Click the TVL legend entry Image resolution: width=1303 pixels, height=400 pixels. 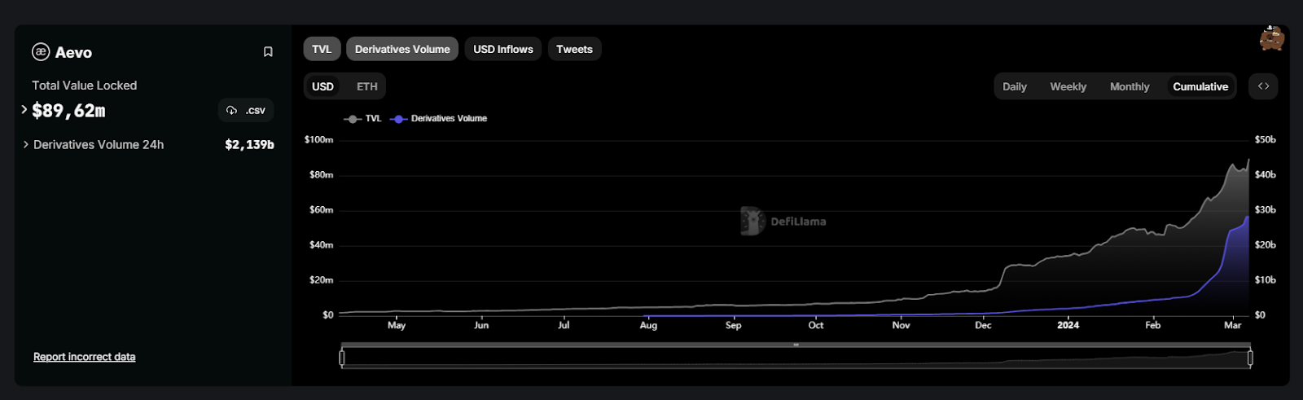(363, 119)
